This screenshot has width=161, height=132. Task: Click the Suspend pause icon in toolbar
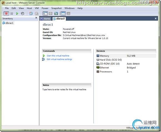12,13
